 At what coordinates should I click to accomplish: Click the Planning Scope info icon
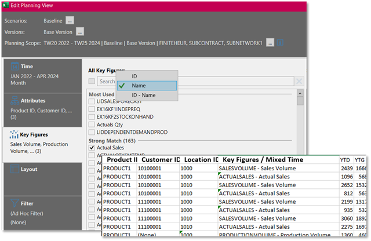point(280,42)
